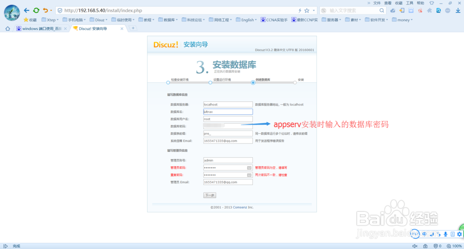Click the 收藏 star button on bookmarks bar
This screenshot has height=249, width=464.
tap(30, 20)
